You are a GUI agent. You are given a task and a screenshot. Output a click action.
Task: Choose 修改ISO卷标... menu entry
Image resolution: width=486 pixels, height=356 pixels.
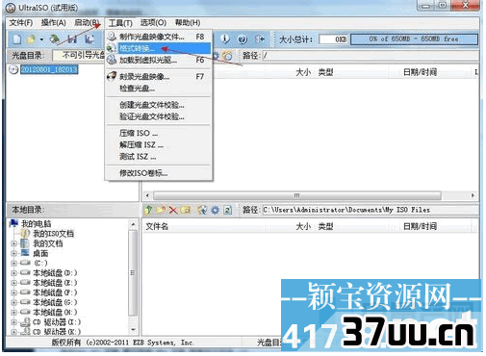(x=158, y=173)
